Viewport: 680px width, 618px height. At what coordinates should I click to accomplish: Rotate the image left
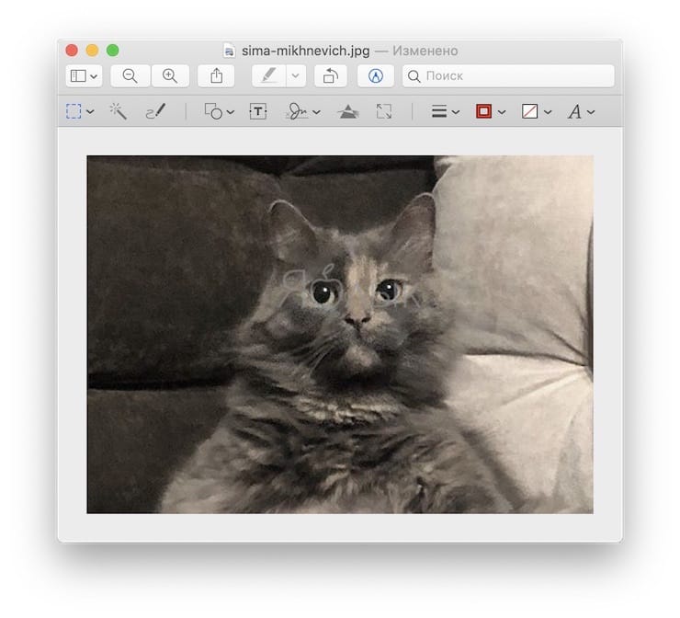(x=331, y=76)
